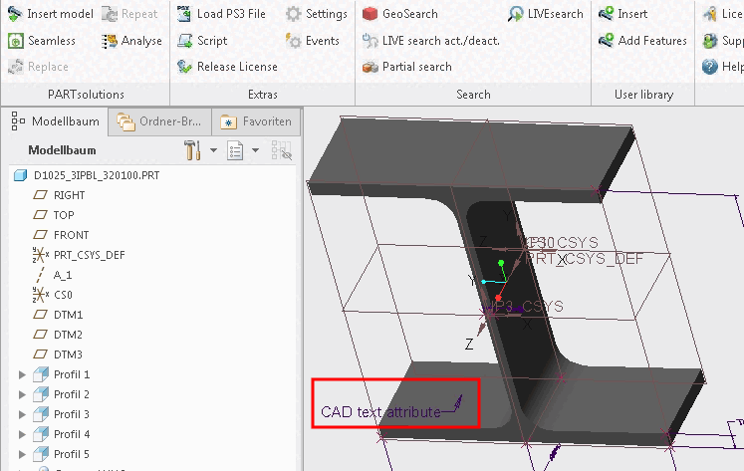Viewport: 744px width, 471px height.
Task: Switch to the Favoriten tab
Action: 256,121
